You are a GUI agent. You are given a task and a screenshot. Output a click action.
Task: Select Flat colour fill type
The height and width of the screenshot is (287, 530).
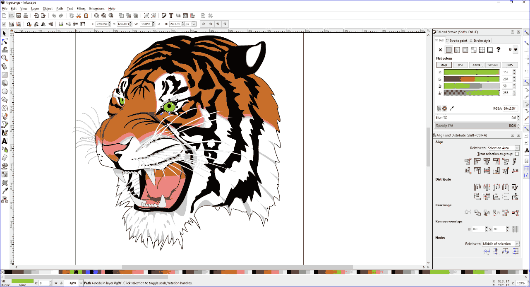[x=448, y=50]
